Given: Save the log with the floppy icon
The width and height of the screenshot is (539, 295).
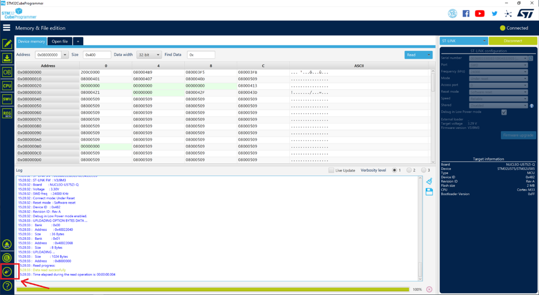Looking at the screenshot, I should pyautogui.click(x=429, y=191).
